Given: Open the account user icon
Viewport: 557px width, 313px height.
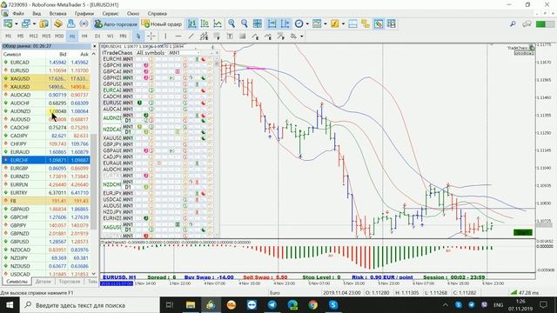Looking at the screenshot, I should tap(71, 23).
